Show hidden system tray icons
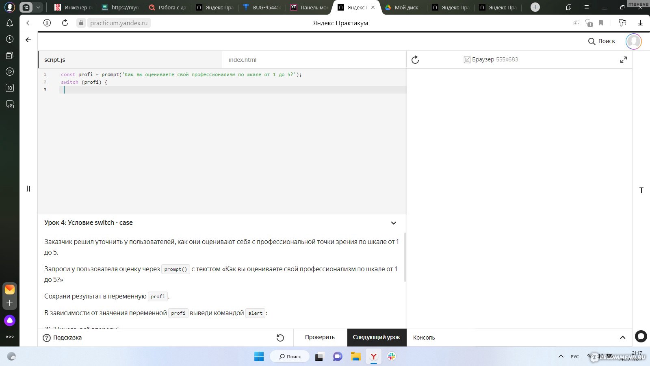Image resolution: width=650 pixels, height=366 pixels. pos(561,356)
